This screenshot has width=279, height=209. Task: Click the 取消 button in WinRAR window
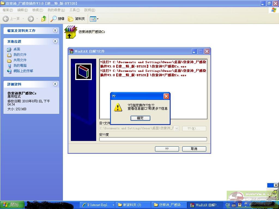[x=194, y=149]
